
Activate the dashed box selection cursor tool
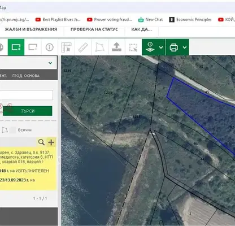(133, 47)
